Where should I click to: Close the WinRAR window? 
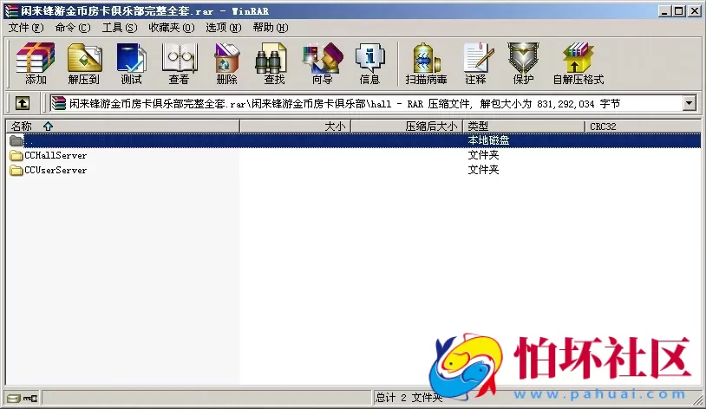(x=695, y=11)
